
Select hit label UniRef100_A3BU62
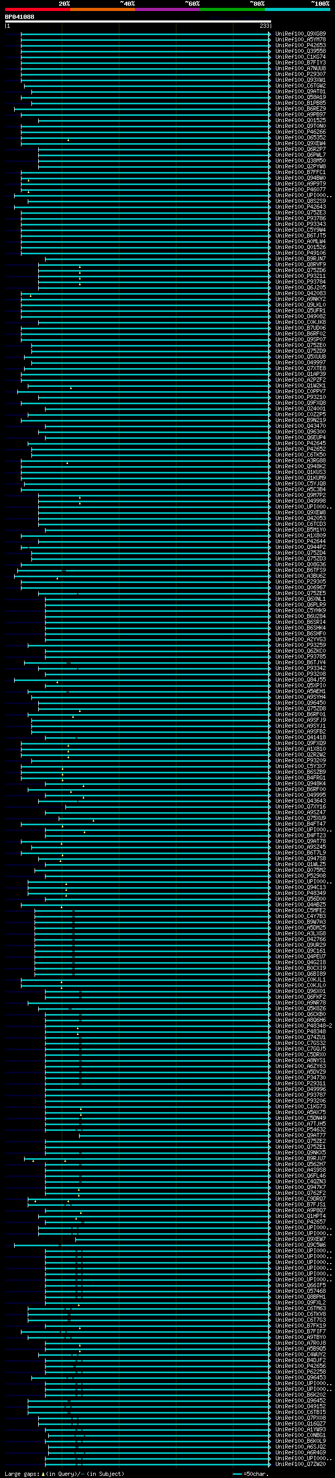point(300,576)
